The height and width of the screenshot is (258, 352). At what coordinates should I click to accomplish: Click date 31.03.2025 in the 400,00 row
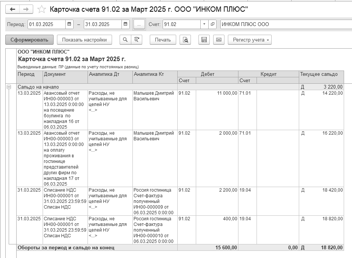click(29, 219)
